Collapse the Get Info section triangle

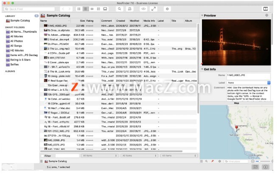click(x=202, y=69)
